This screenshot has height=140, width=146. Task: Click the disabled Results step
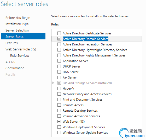(x=10, y=74)
